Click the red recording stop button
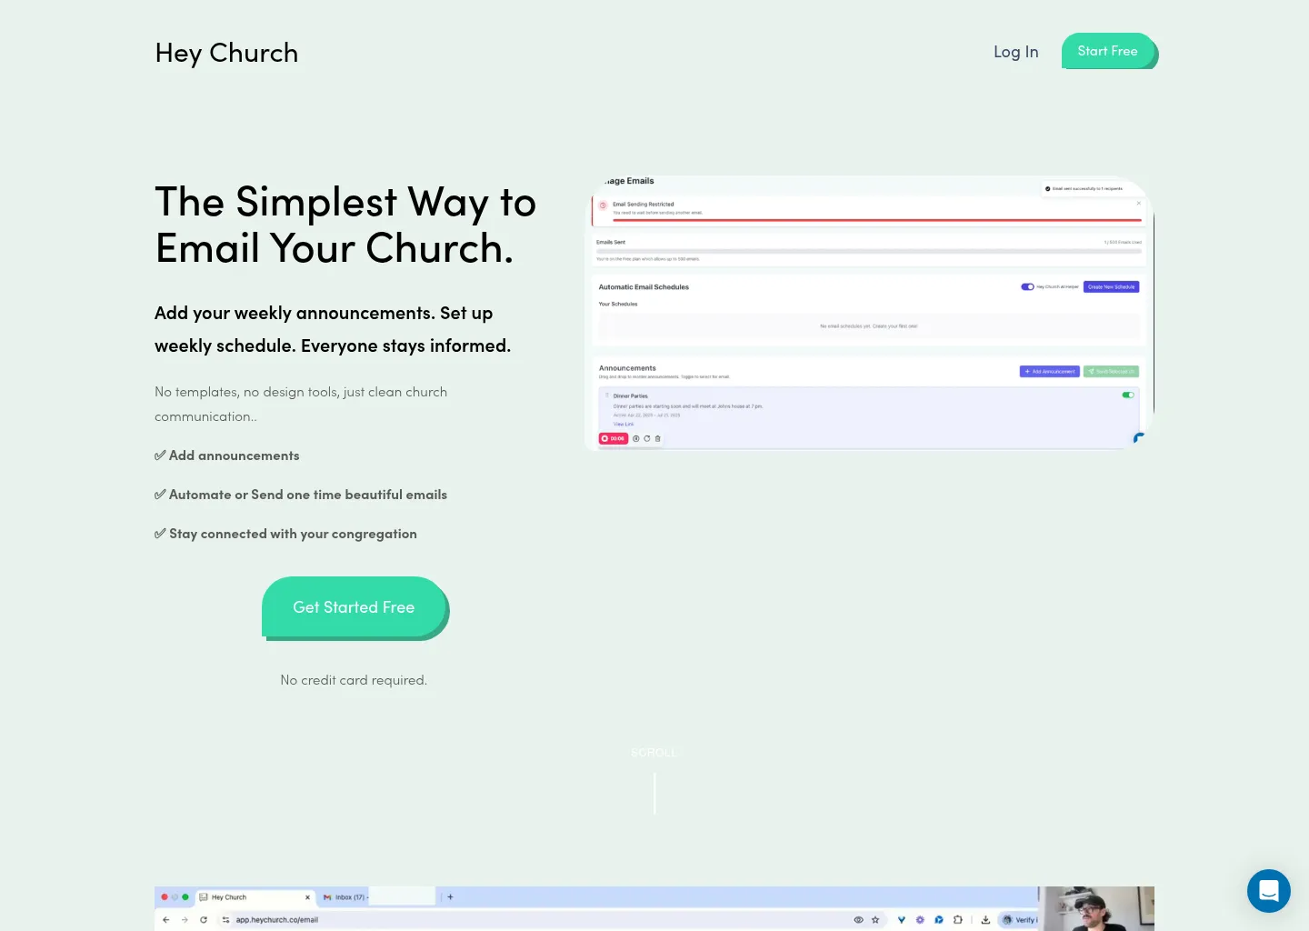The image size is (1309, 931). pos(613,438)
